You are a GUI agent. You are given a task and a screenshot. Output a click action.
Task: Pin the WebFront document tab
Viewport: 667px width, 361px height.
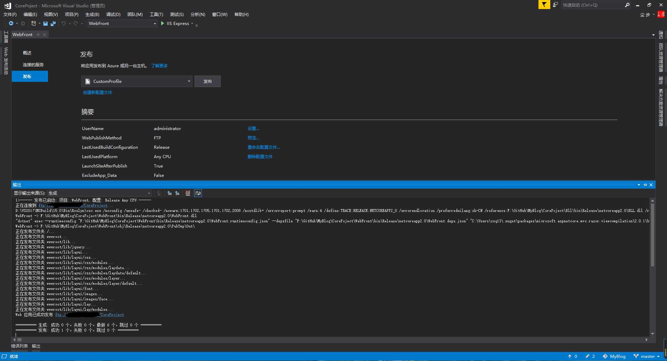click(38, 34)
